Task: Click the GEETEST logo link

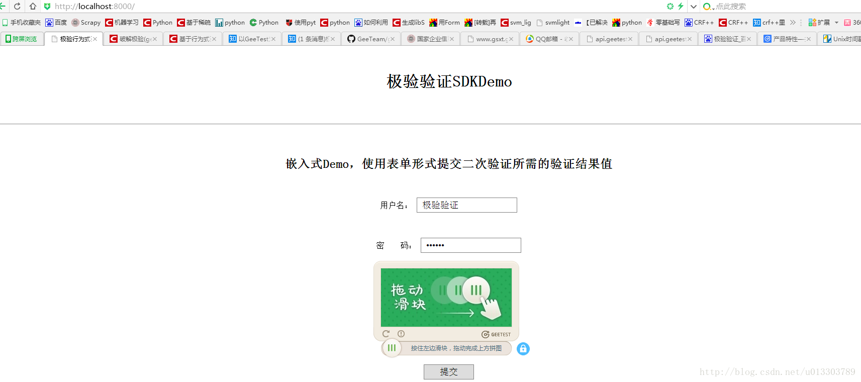Action: tap(496, 334)
